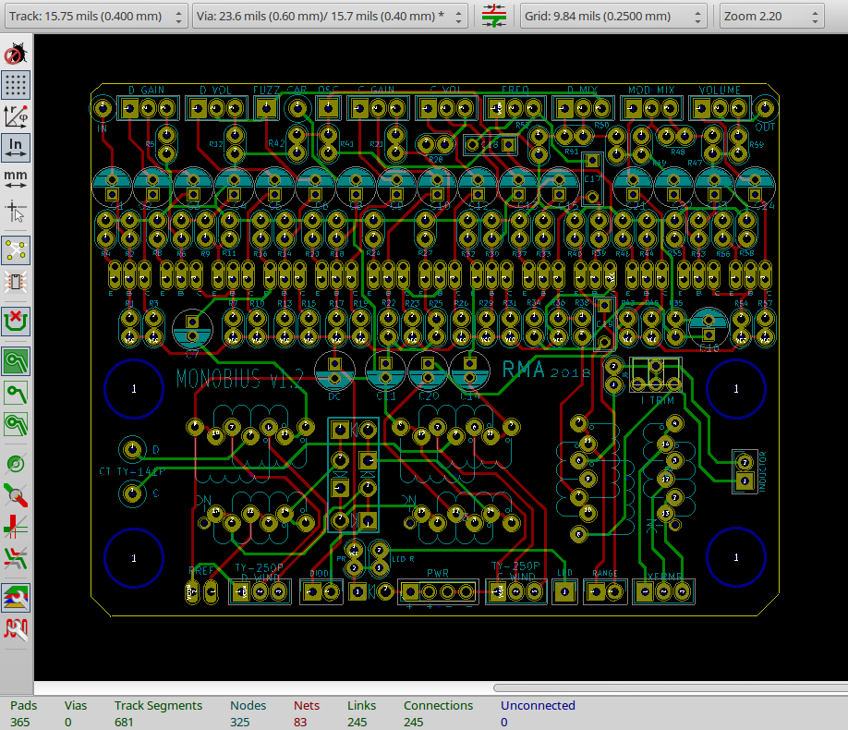Toggle board ratsnest visibility

[16, 249]
